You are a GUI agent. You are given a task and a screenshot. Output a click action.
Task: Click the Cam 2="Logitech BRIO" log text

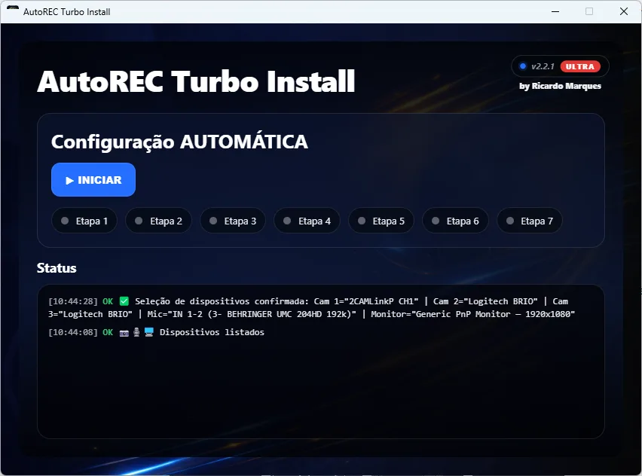485,302
